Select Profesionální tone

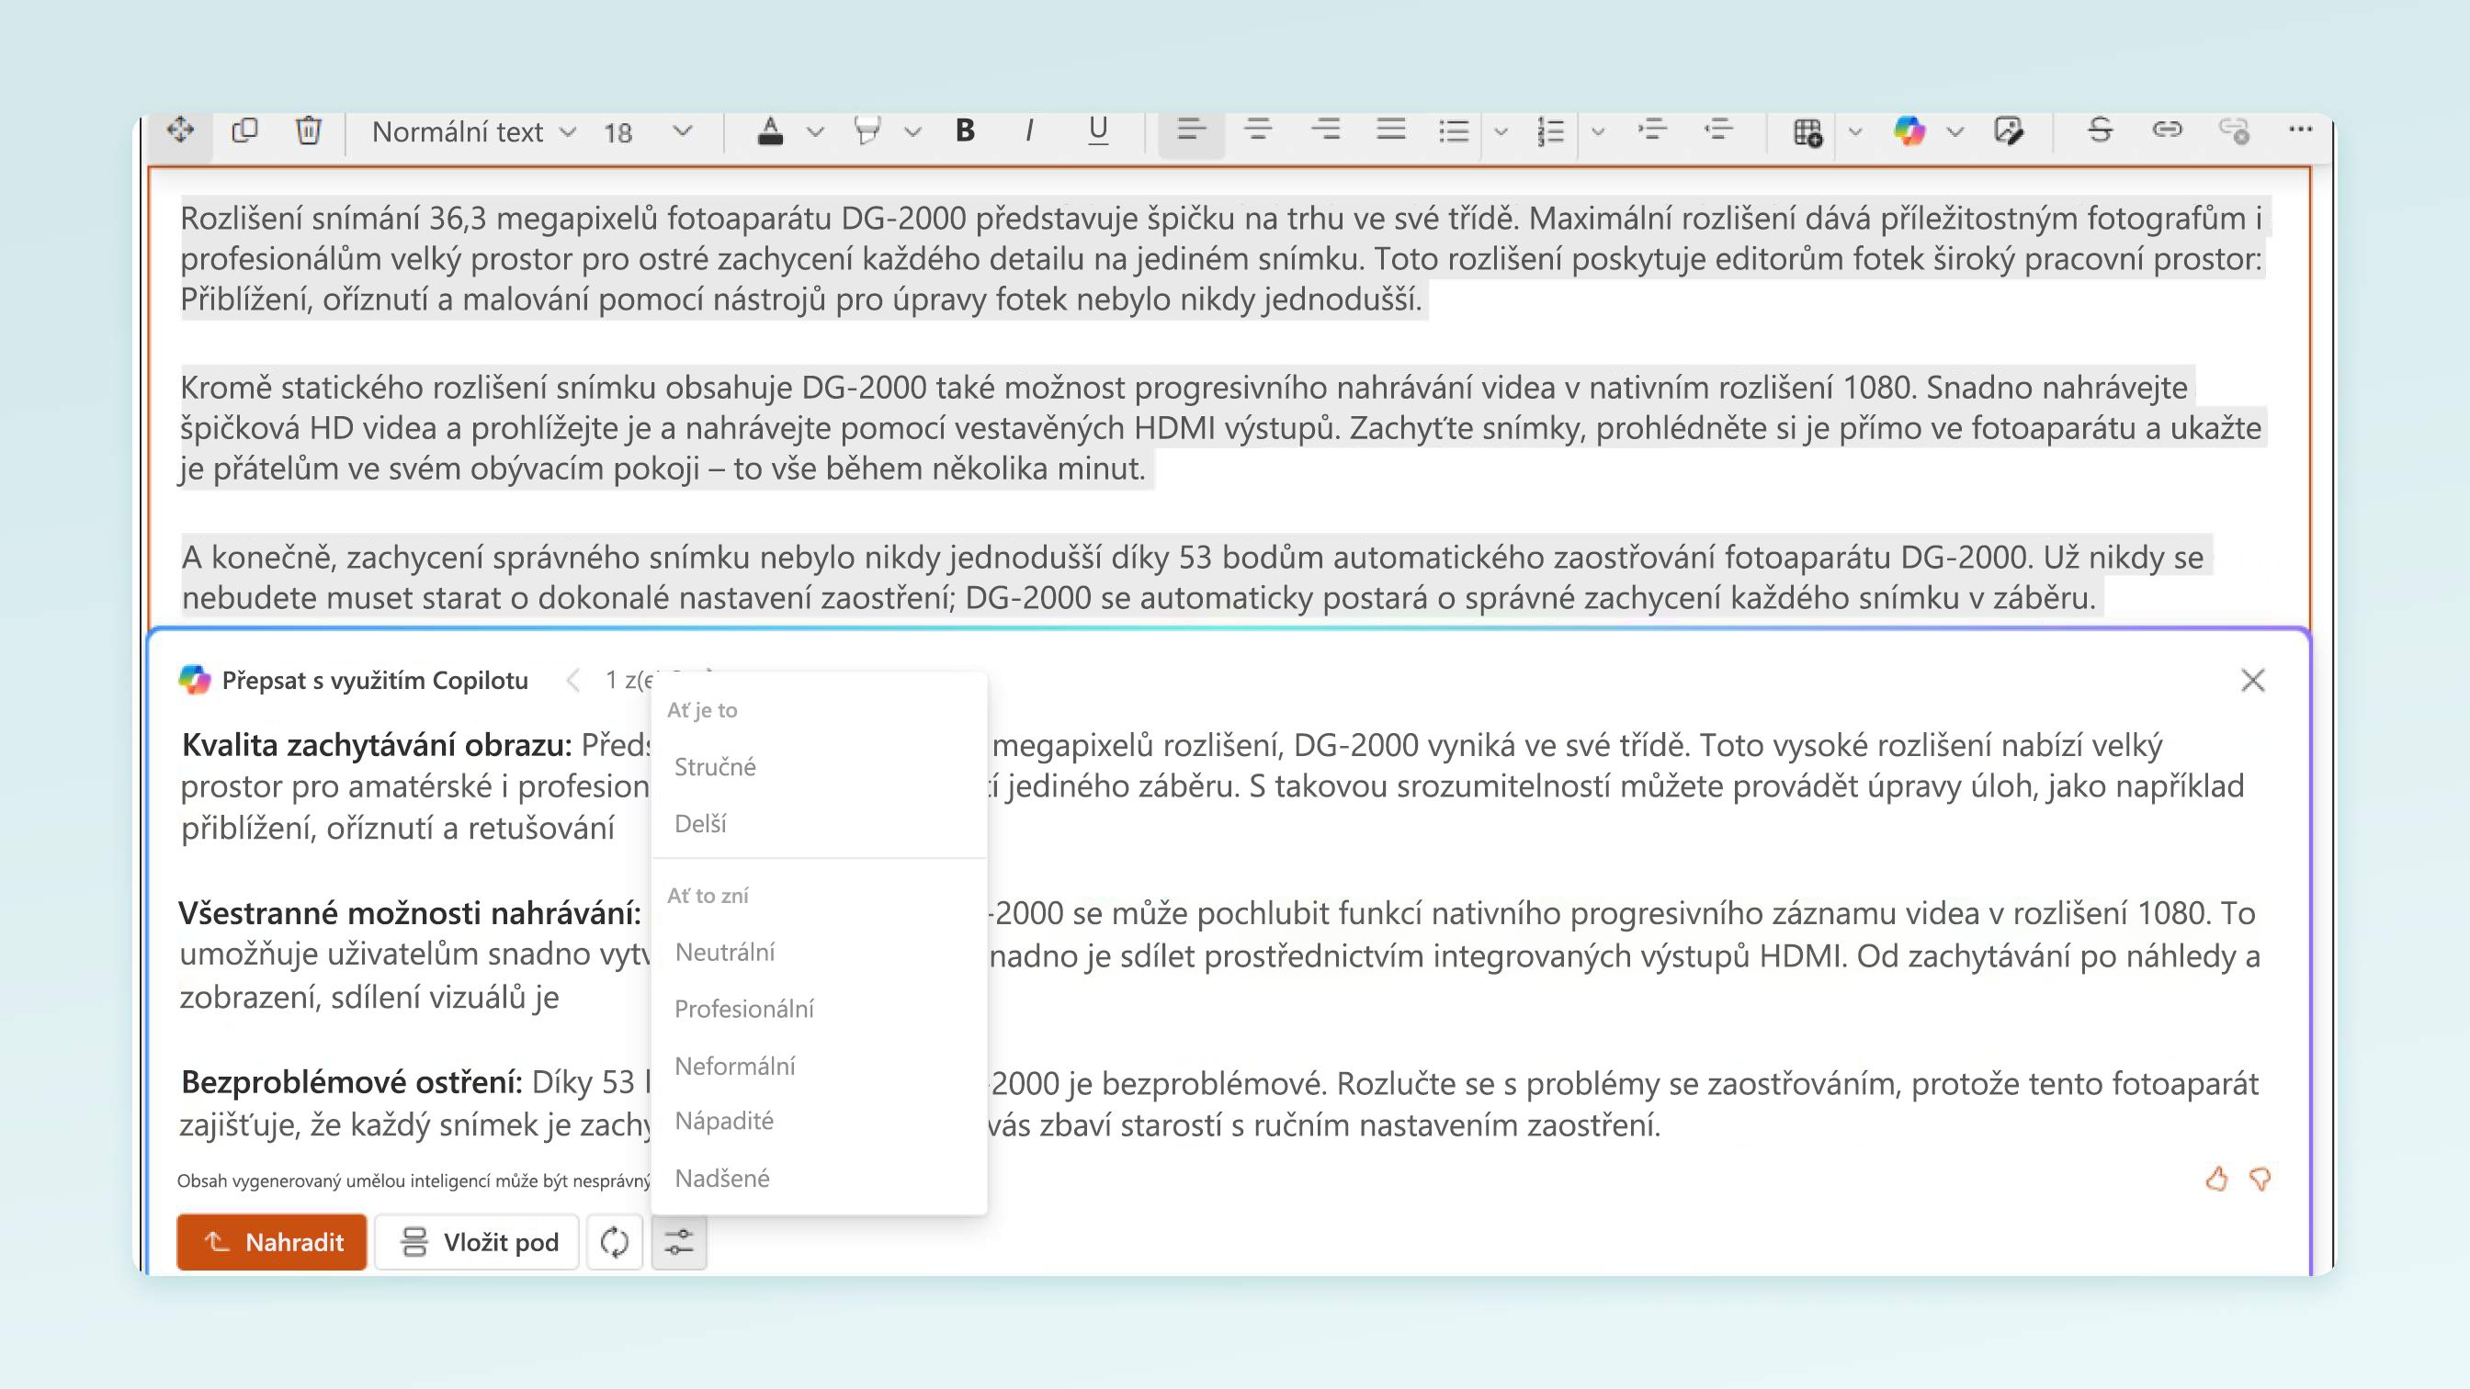coord(819,1009)
